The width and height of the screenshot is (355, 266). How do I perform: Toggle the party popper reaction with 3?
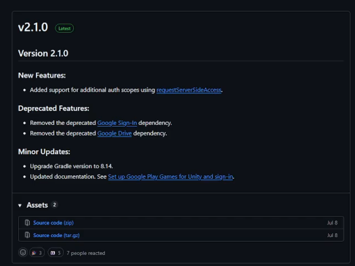pyautogui.click(x=37, y=253)
